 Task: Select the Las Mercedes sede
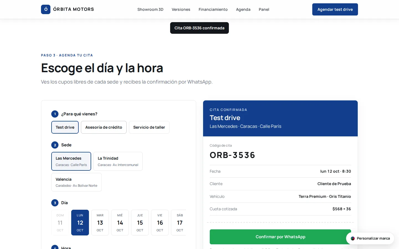[x=71, y=161]
